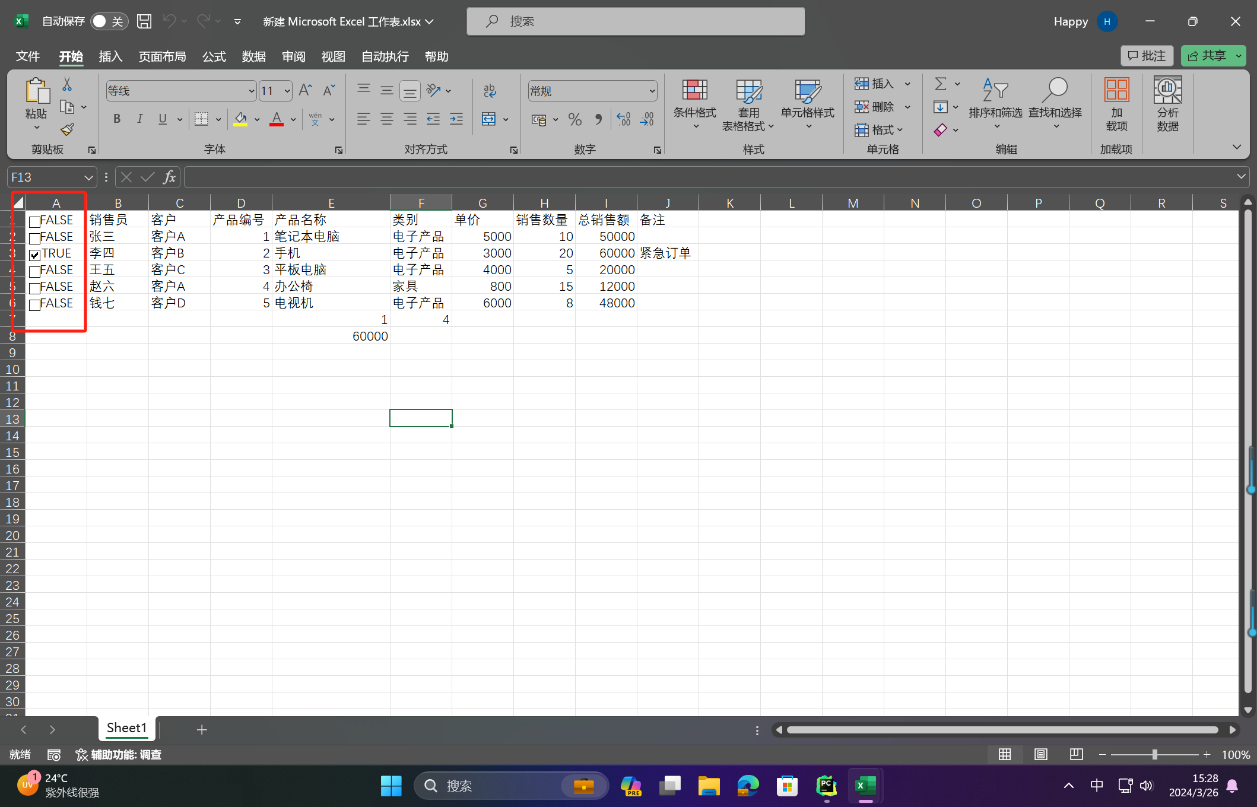This screenshot has height=807, width=1257.
Task: Check the FALSE checkbox beside 张三
Action: (35, 239)
